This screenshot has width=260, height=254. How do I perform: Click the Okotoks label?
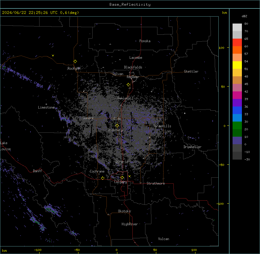pyautogui.click(x=124, y=211)
